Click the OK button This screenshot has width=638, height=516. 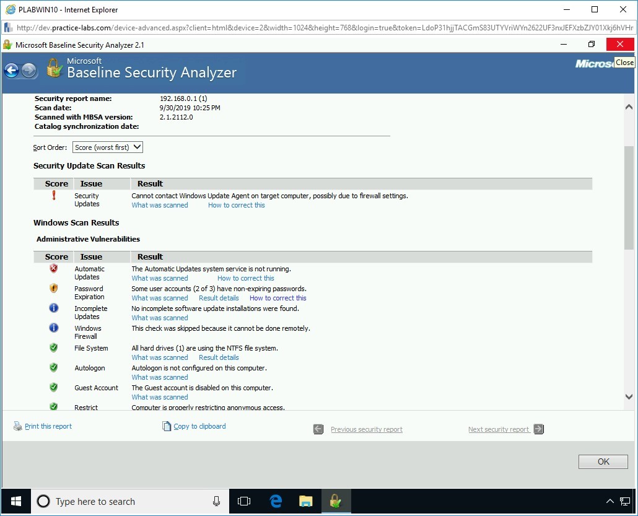pos(603,461)
